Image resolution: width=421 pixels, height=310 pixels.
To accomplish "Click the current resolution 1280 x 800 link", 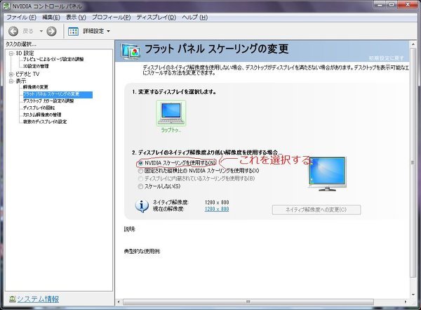I will coord(217,209).
